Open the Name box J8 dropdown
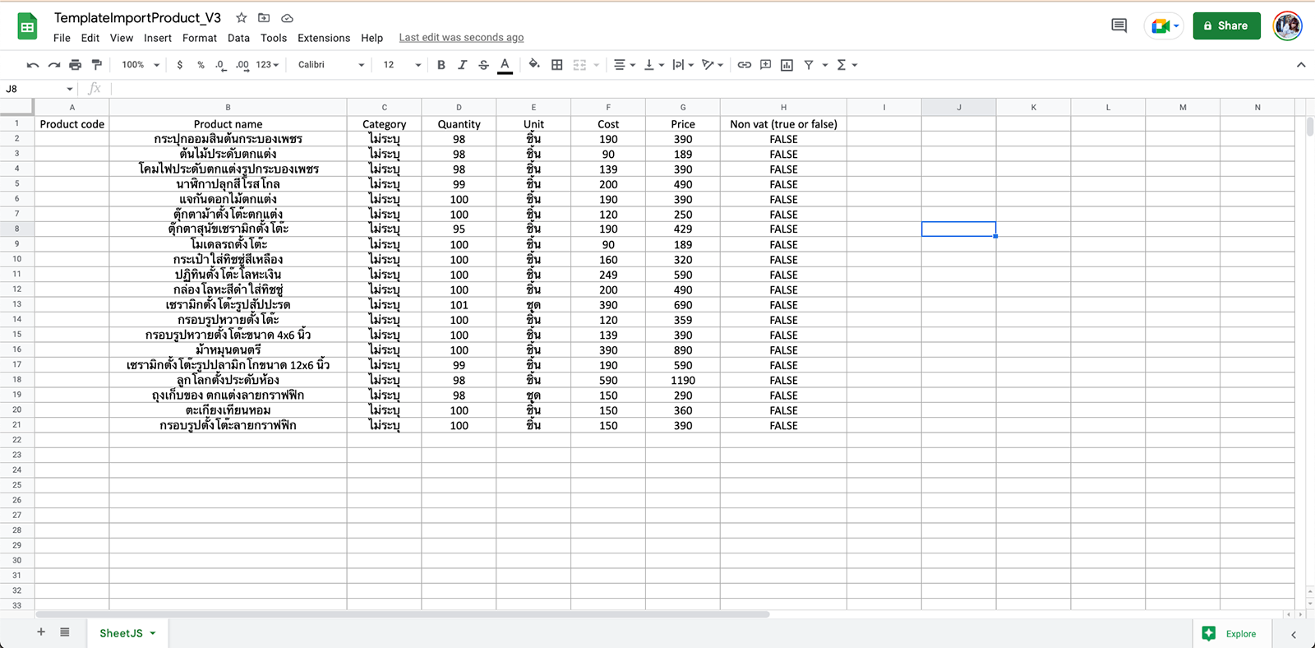This screenshot has width=1315, height=648. (x=70, y=89)
